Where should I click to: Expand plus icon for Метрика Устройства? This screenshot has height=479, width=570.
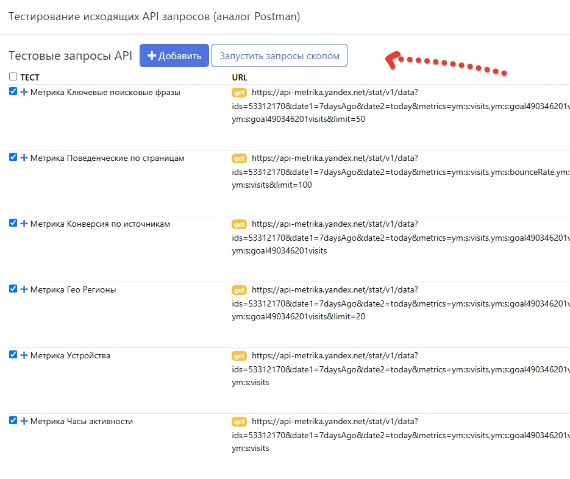click(24, 355)
